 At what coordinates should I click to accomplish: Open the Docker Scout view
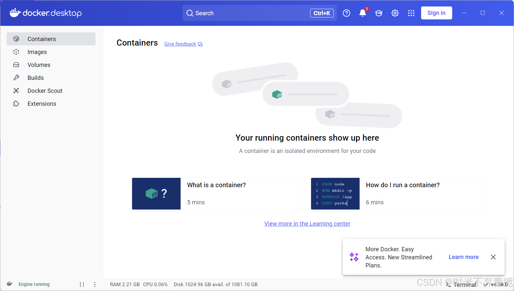pos(51,91)
